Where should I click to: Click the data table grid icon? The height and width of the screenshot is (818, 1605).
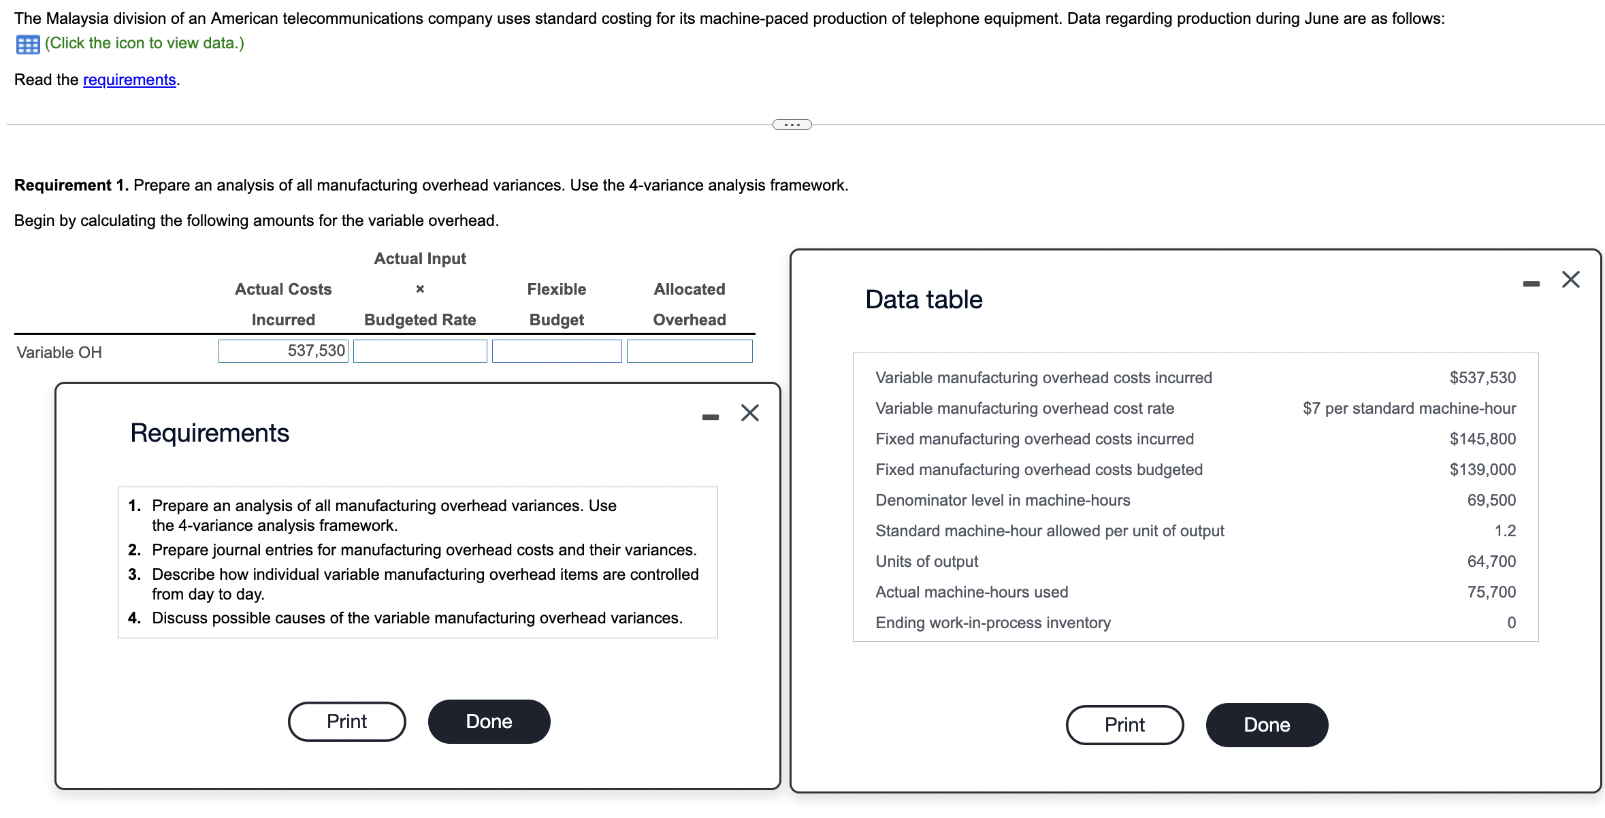pos(26,44)
